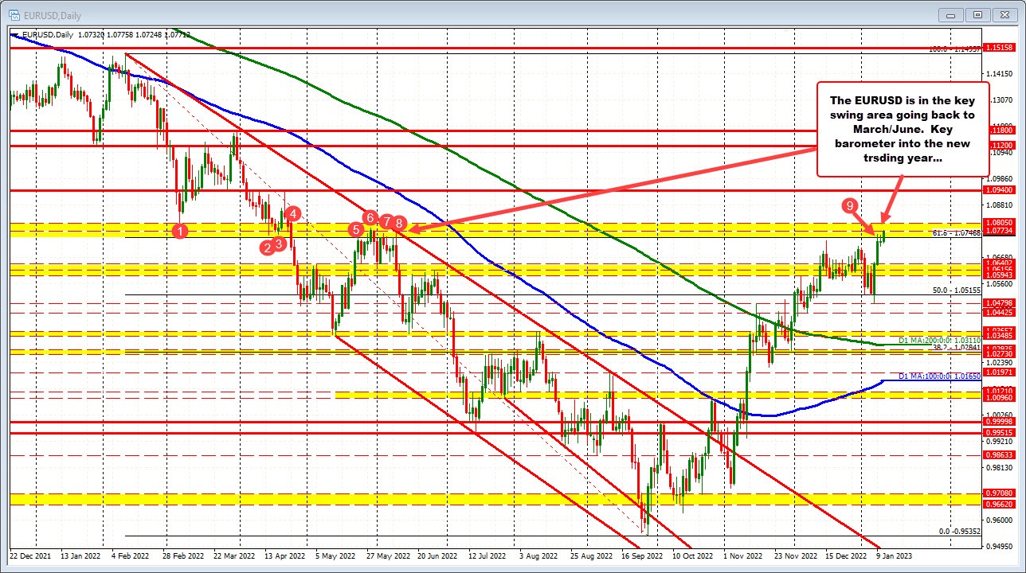The width and height of the screenshot is (1026, 573).
Task: Click the chart icon in the EURUSD title bar
Action: tap(14, 14)
